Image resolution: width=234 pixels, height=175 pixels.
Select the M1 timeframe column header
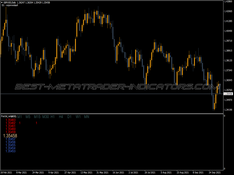pos(19,117)
